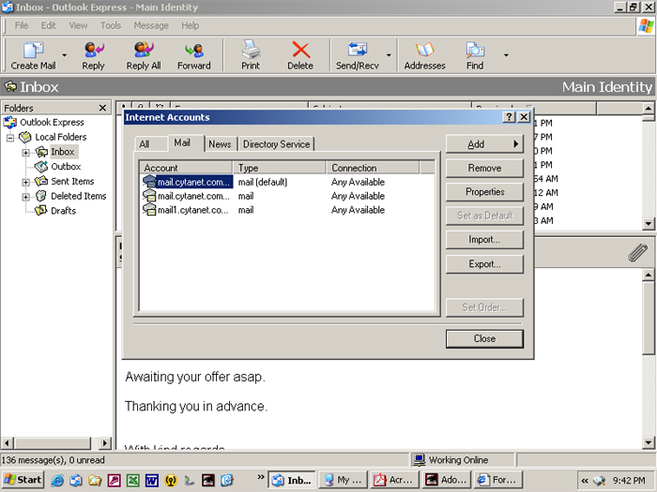Click preview pane scrollbar up arrow
657x492 pixels.
coord(649,275)
